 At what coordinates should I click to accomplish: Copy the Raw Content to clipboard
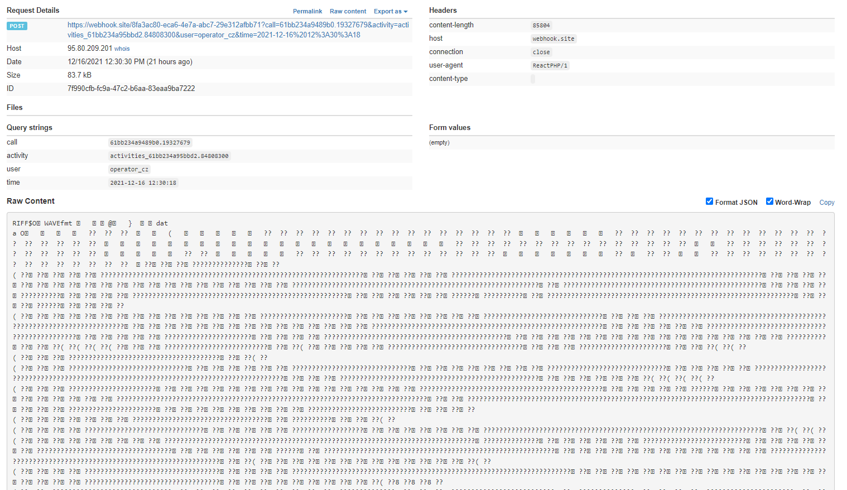[x=826, y=202]
